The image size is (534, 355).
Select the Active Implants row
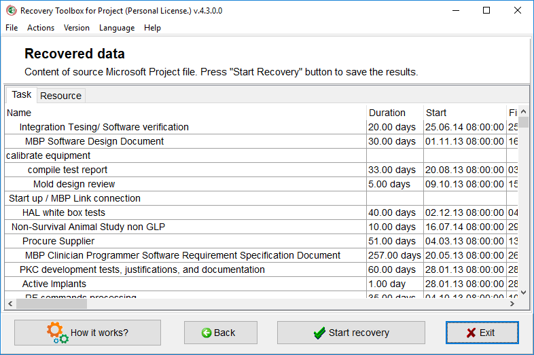coord(261,284)
